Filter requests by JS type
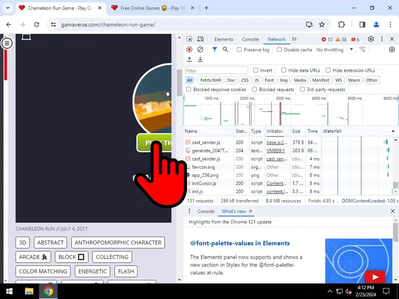This screenshot has width=399, height=299. point(256,80)
